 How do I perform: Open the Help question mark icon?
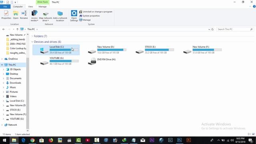click(254, 6)
